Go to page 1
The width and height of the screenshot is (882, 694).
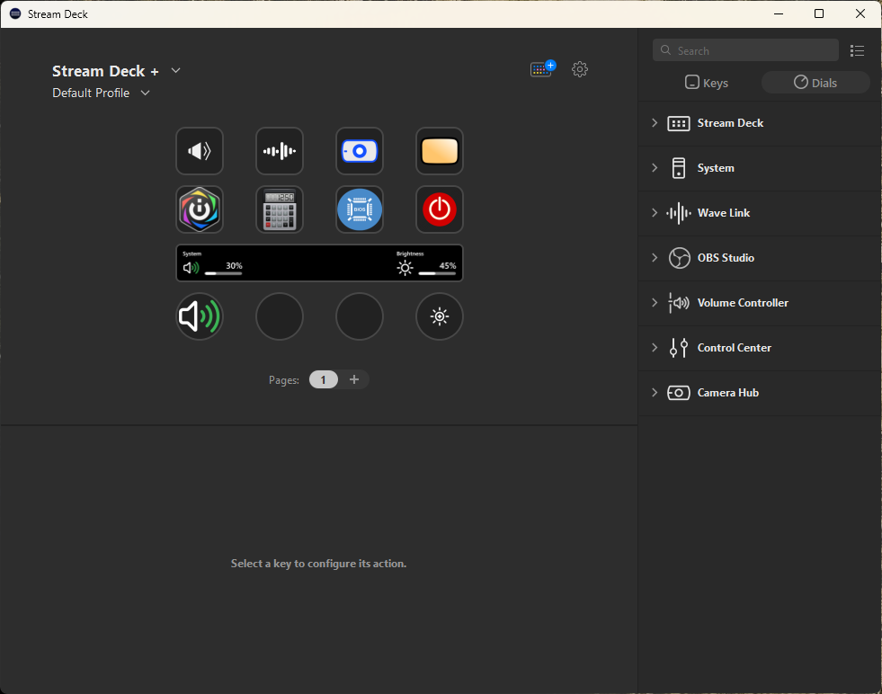click(324, 379)
